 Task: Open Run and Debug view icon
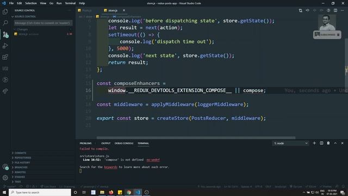pyautogui.click(x=5, y=46)
